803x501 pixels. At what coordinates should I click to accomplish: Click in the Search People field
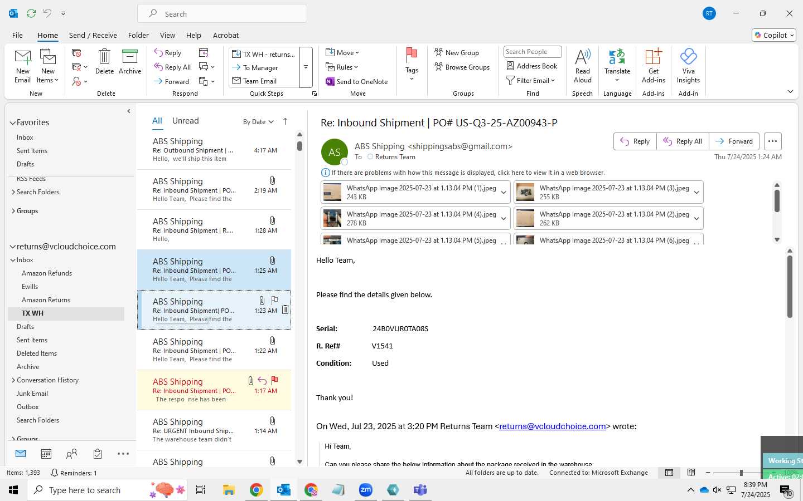pyautogui.click(x=532, y=52)
